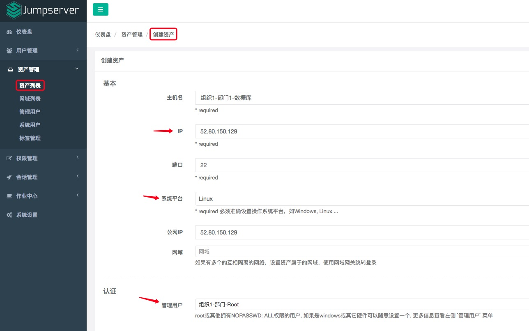Click the inbox icon beside 资产管理
Viewport: 529px width, 331px height.
click(11, 70)
